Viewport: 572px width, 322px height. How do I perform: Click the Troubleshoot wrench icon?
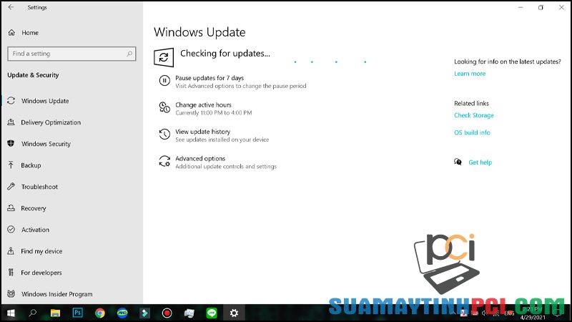(x=11, y=187)
